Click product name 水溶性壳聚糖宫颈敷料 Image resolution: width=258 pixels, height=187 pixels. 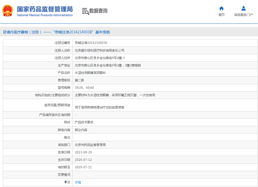(90, 73)
